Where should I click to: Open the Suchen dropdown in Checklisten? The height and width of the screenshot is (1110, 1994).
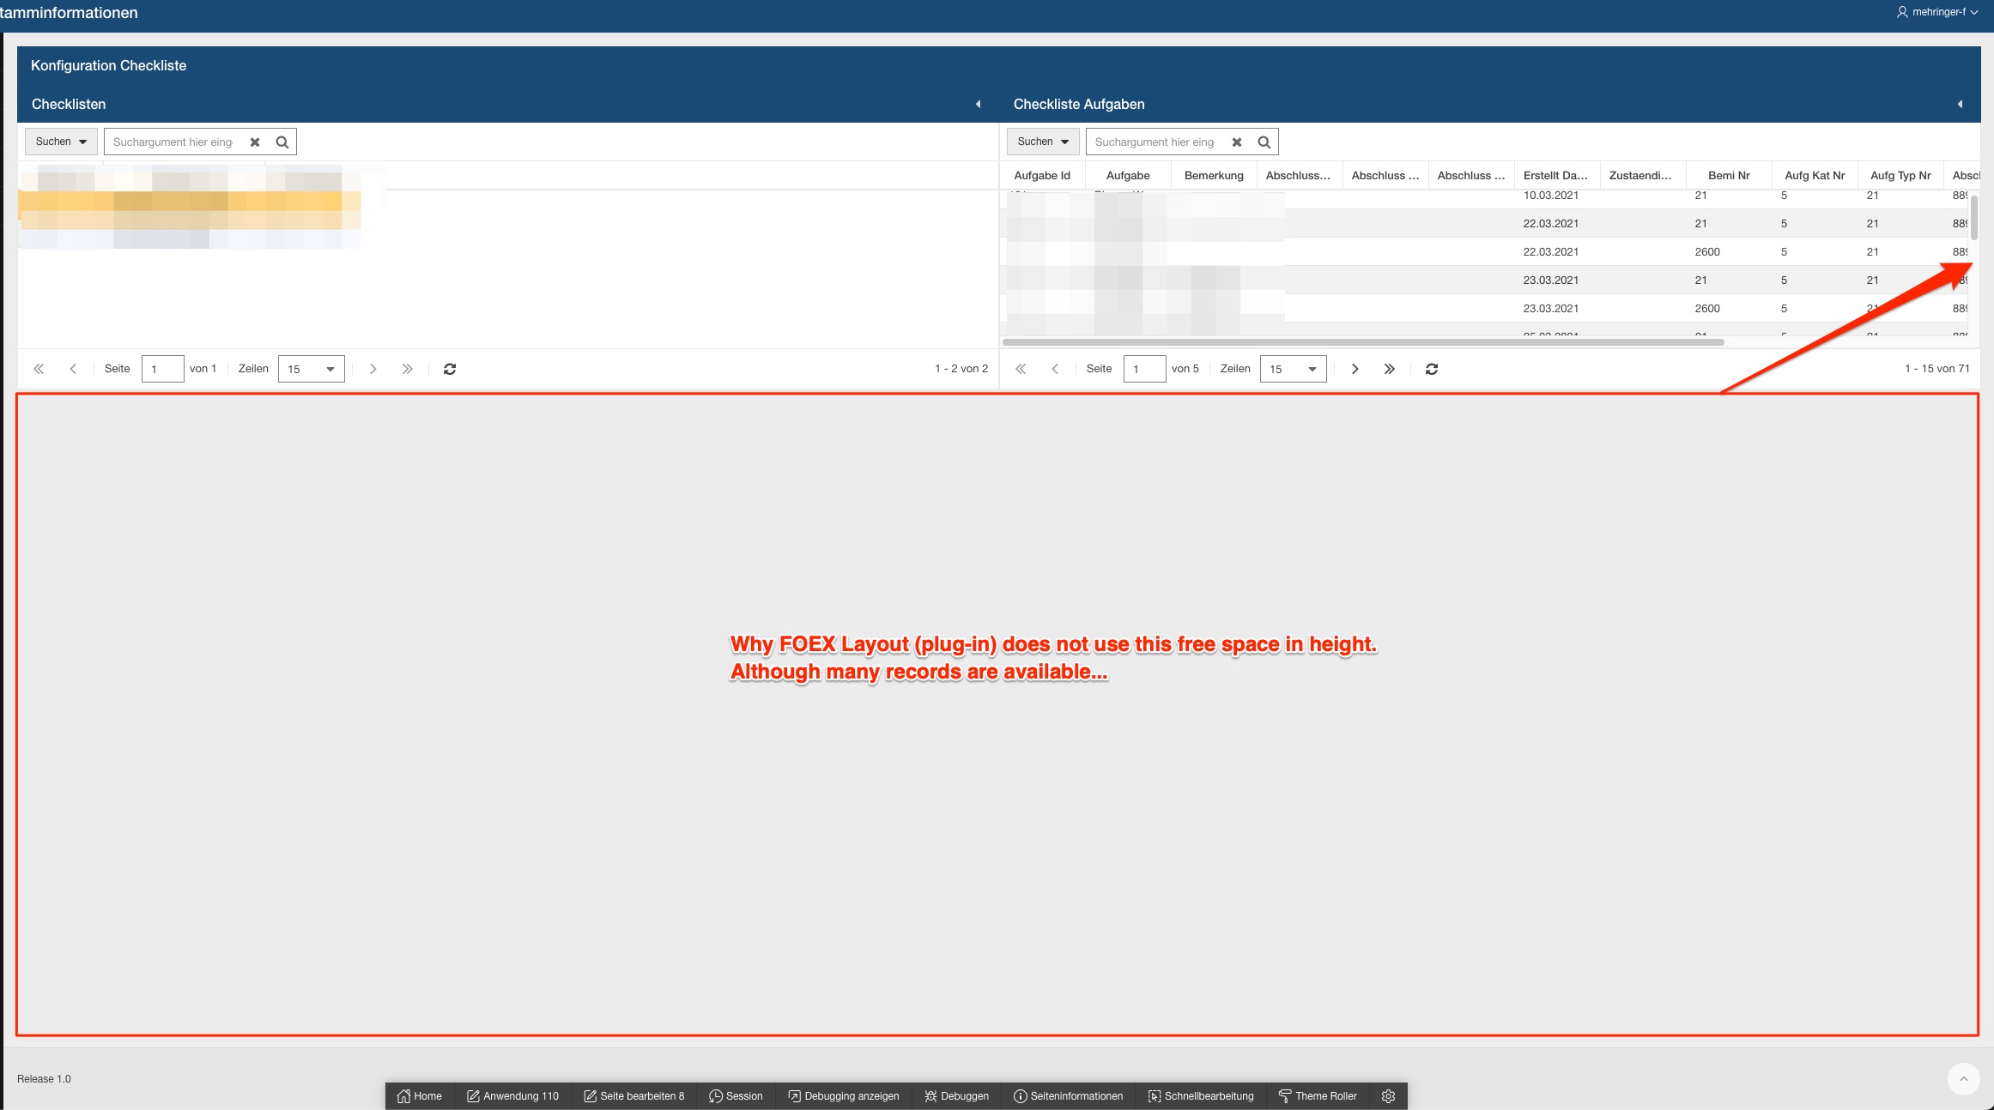[x=60, y=142]
